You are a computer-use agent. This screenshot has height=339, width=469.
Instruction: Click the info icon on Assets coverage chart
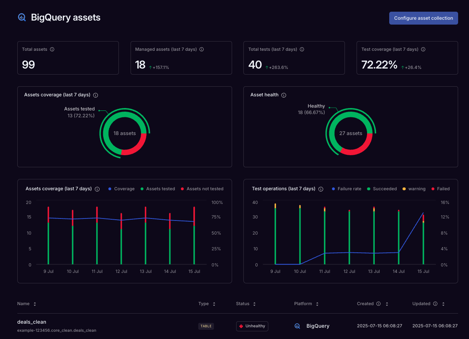(x=97, y=189)
